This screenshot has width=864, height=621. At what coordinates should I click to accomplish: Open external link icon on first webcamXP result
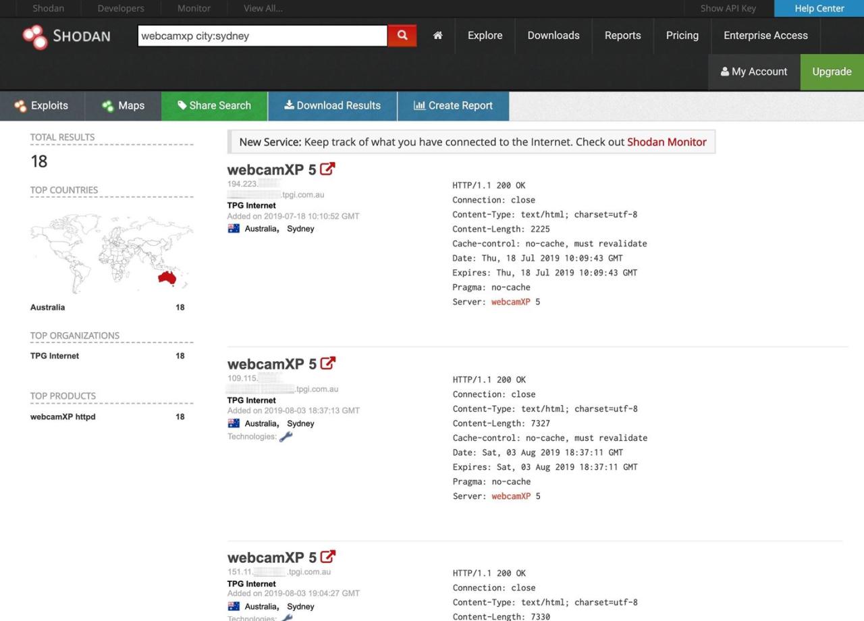pos(327,168)
